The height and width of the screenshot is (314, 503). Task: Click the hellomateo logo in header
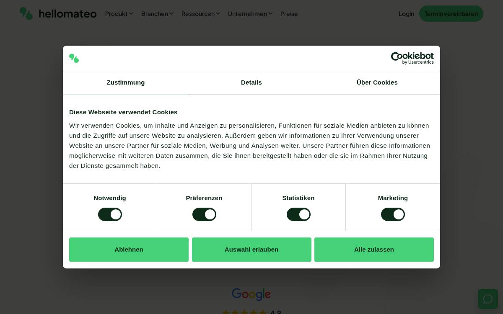58,13
